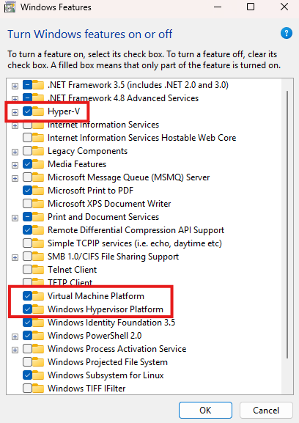Uncheck Windows Identity Foundation 3.5 checkbox

coord(28,323)
